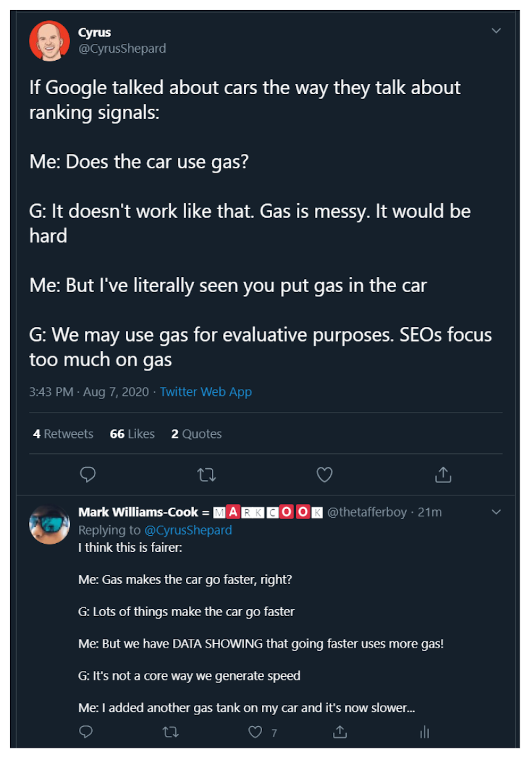
Task: View the 4 Retweets list
Action: (63, 434)
